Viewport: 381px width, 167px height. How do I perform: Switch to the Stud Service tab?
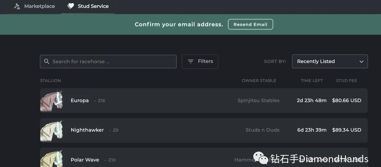[93, 6]
